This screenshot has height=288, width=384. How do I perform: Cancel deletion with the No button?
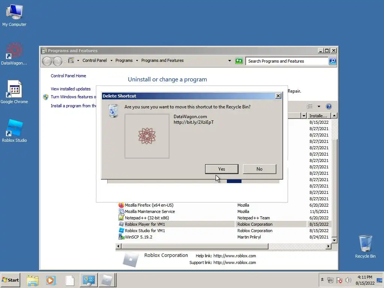259,169
